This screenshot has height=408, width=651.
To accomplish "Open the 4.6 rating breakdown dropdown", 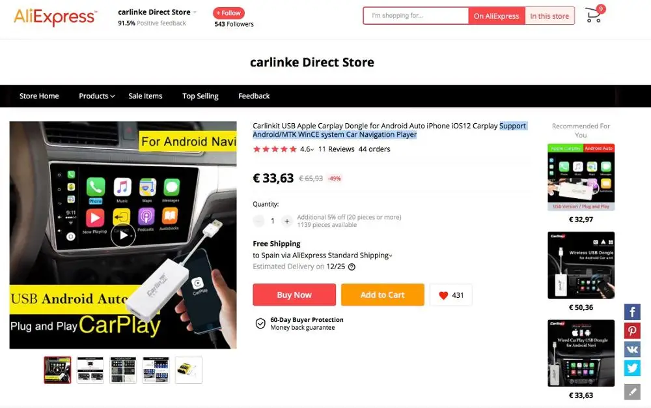I will [x=307, y=149].
